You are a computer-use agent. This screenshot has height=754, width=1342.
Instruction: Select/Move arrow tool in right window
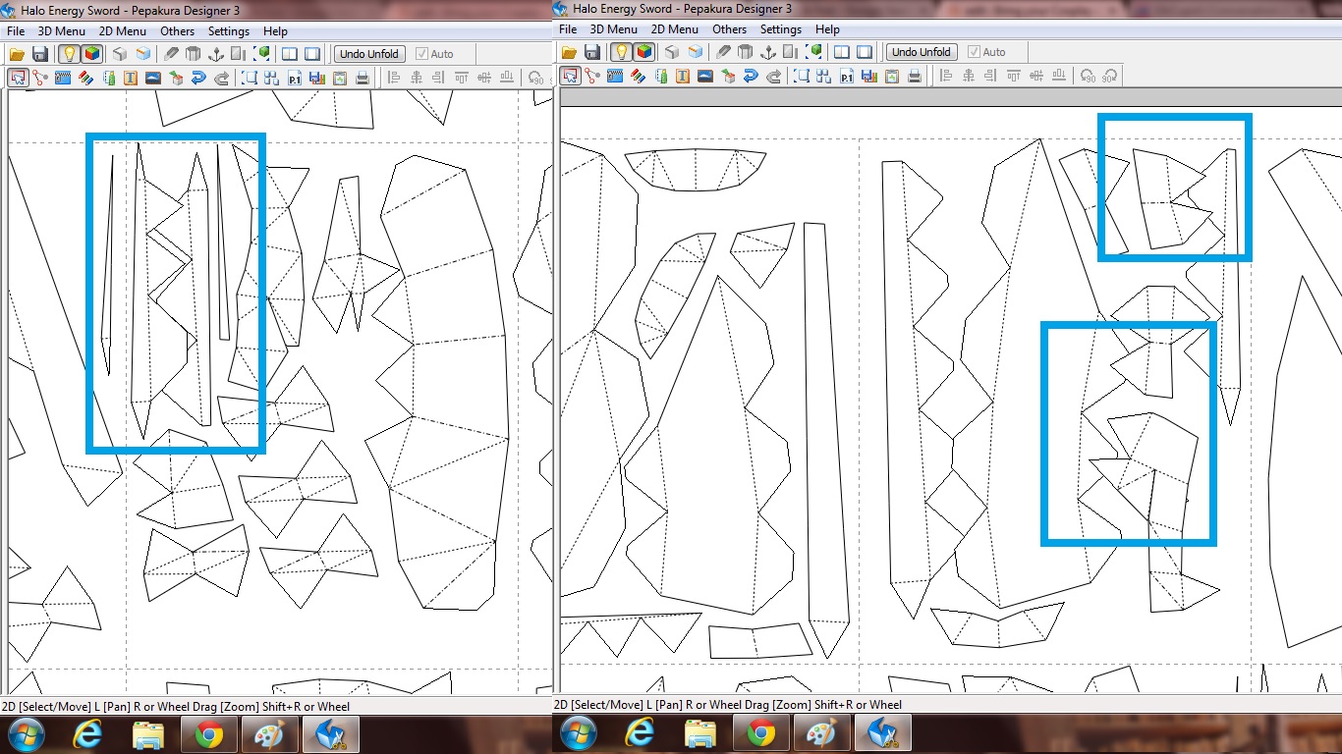(x=571, y=76)
